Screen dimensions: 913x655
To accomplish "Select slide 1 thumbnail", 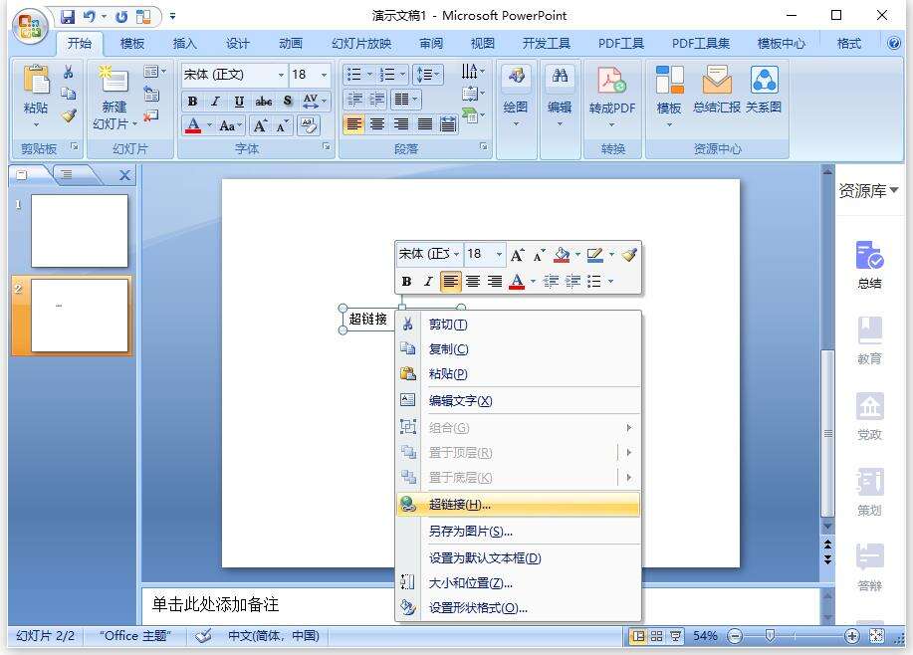I will (x=80, y=231).
